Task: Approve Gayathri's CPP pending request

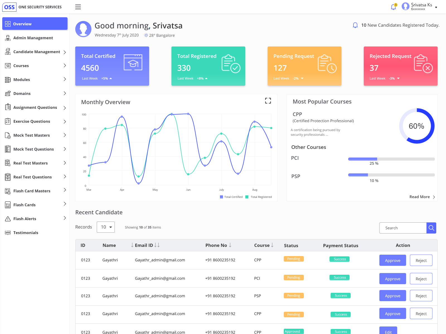Action: [392, 260]
